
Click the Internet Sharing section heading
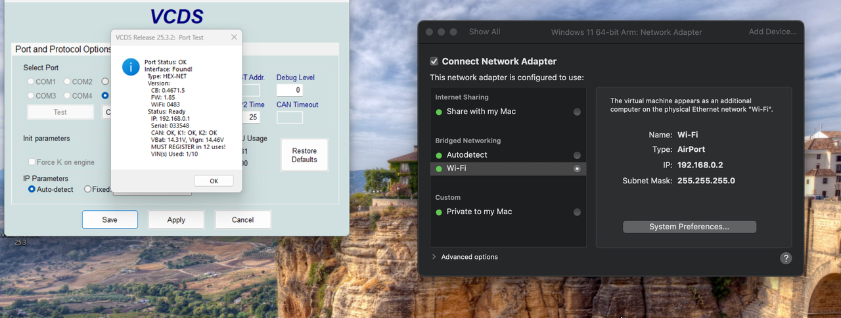point(462,97)
